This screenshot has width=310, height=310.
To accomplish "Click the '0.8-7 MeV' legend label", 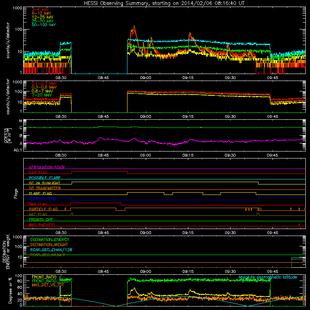I will point(42,91).
